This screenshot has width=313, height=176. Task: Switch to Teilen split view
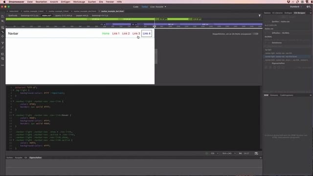click(x=145, y=7)
